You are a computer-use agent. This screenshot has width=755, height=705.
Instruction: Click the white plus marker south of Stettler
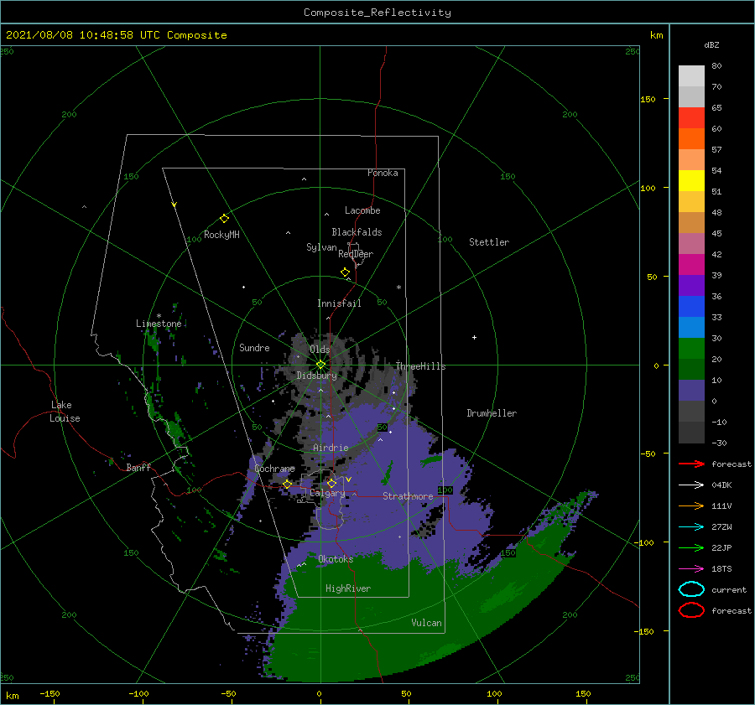pyautogui.click(x=474, y=337)
